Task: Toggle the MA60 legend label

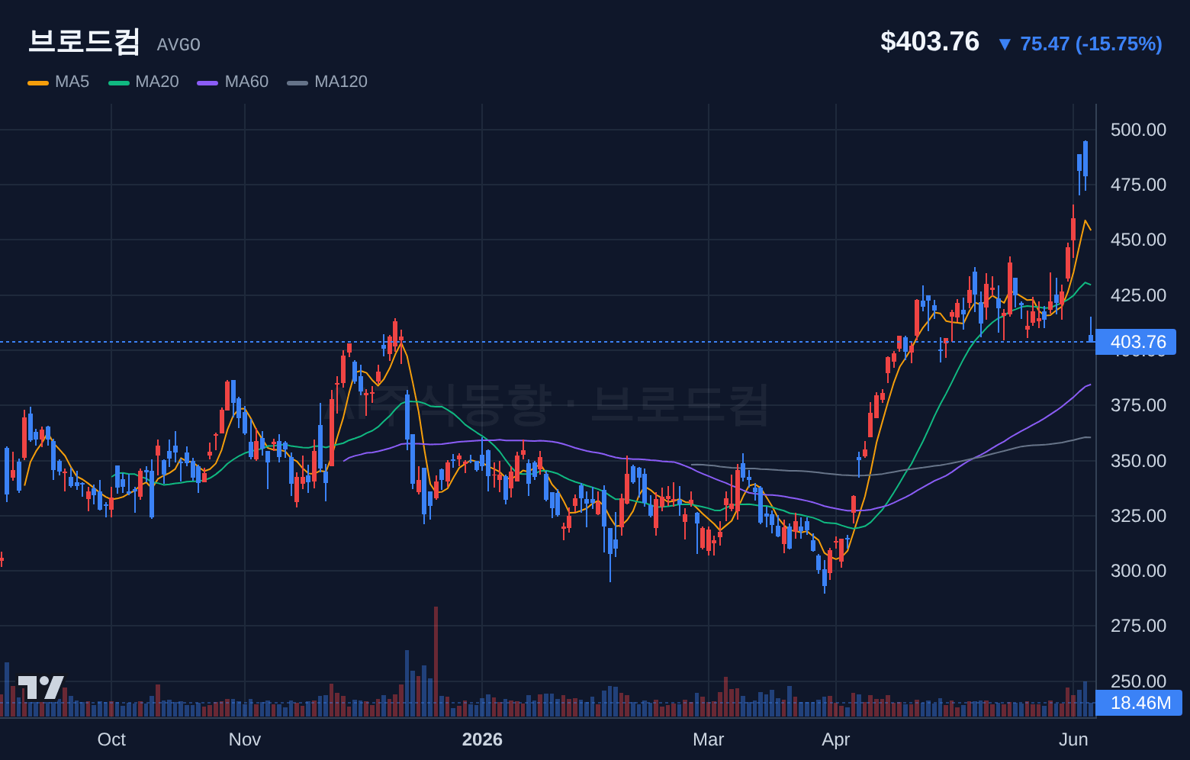Action: coord(246,82)
